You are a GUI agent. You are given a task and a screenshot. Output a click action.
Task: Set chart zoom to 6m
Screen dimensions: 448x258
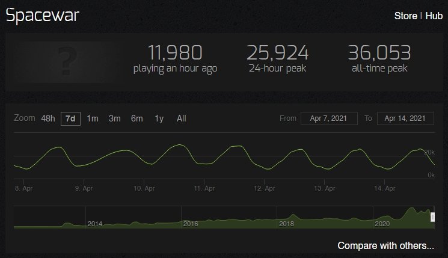[x=137, y=118]
